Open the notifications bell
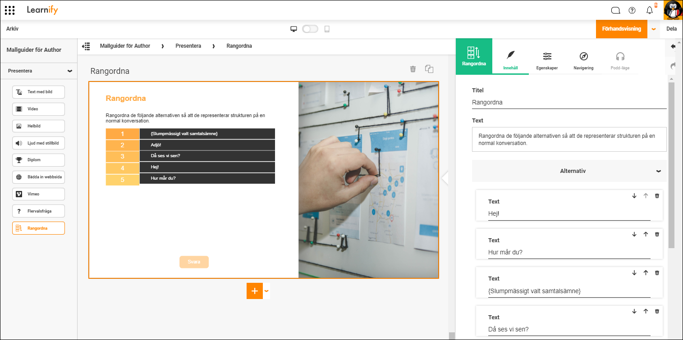 (x=650, y=10)
